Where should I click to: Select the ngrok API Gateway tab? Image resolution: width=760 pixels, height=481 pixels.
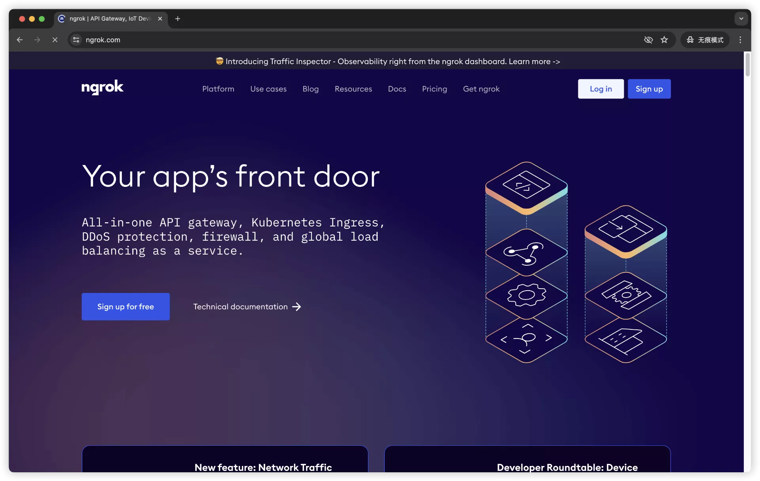click(x=110, y=19)
